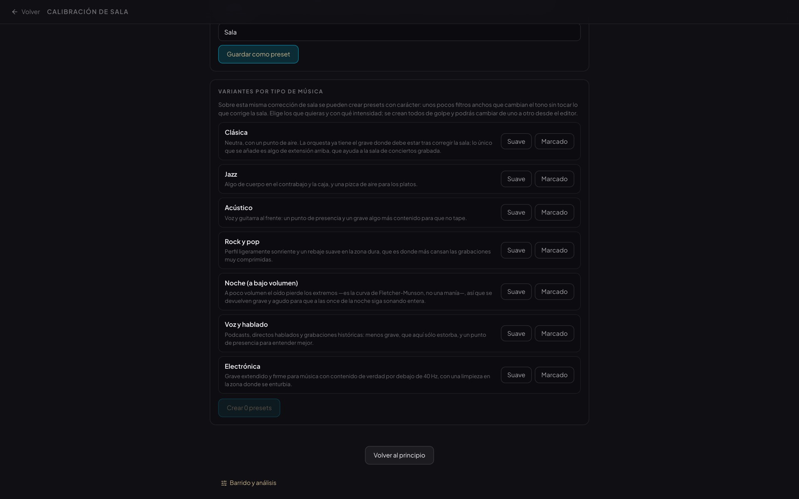The image size is (799, 499).
Task: Click the Voz y hablado title
Action: (246, 324)
